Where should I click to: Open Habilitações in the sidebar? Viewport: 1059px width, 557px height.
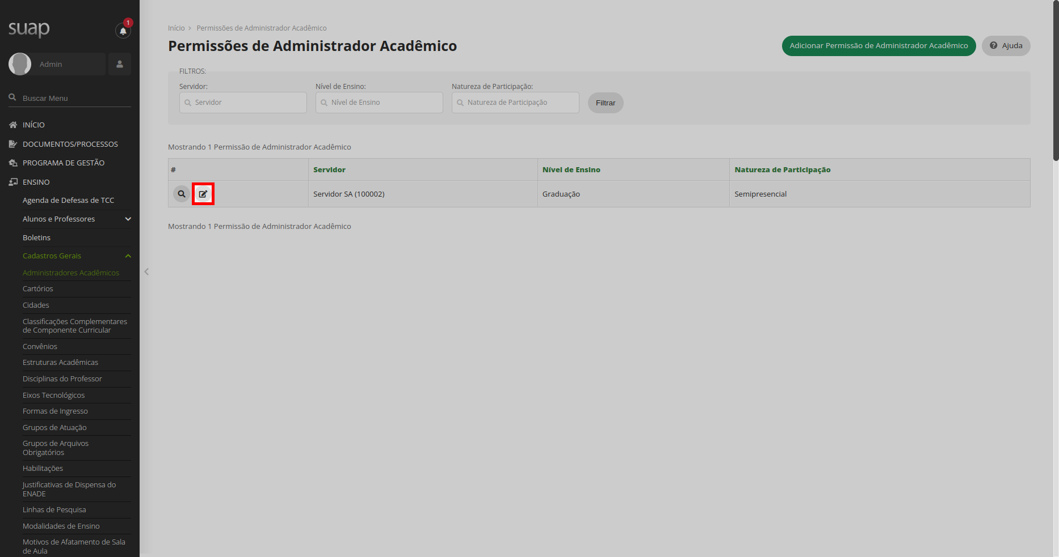pos(43,468)
